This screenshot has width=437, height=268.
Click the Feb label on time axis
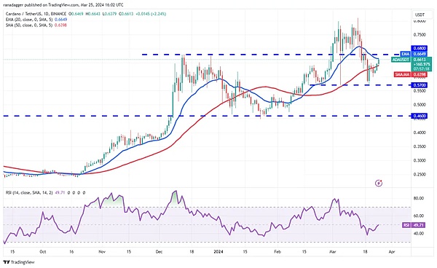277,251
